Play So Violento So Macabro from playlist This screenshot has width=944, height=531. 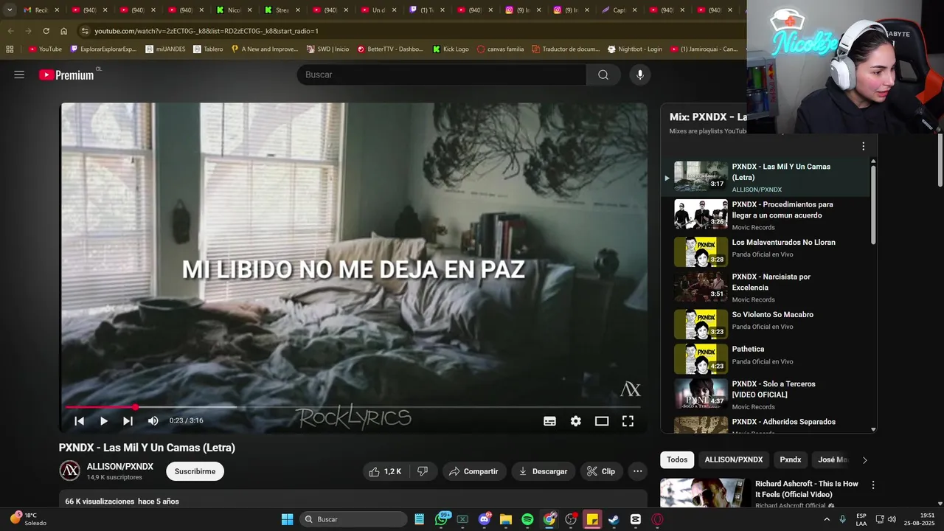pyautogui.click(x=767, y=323)
